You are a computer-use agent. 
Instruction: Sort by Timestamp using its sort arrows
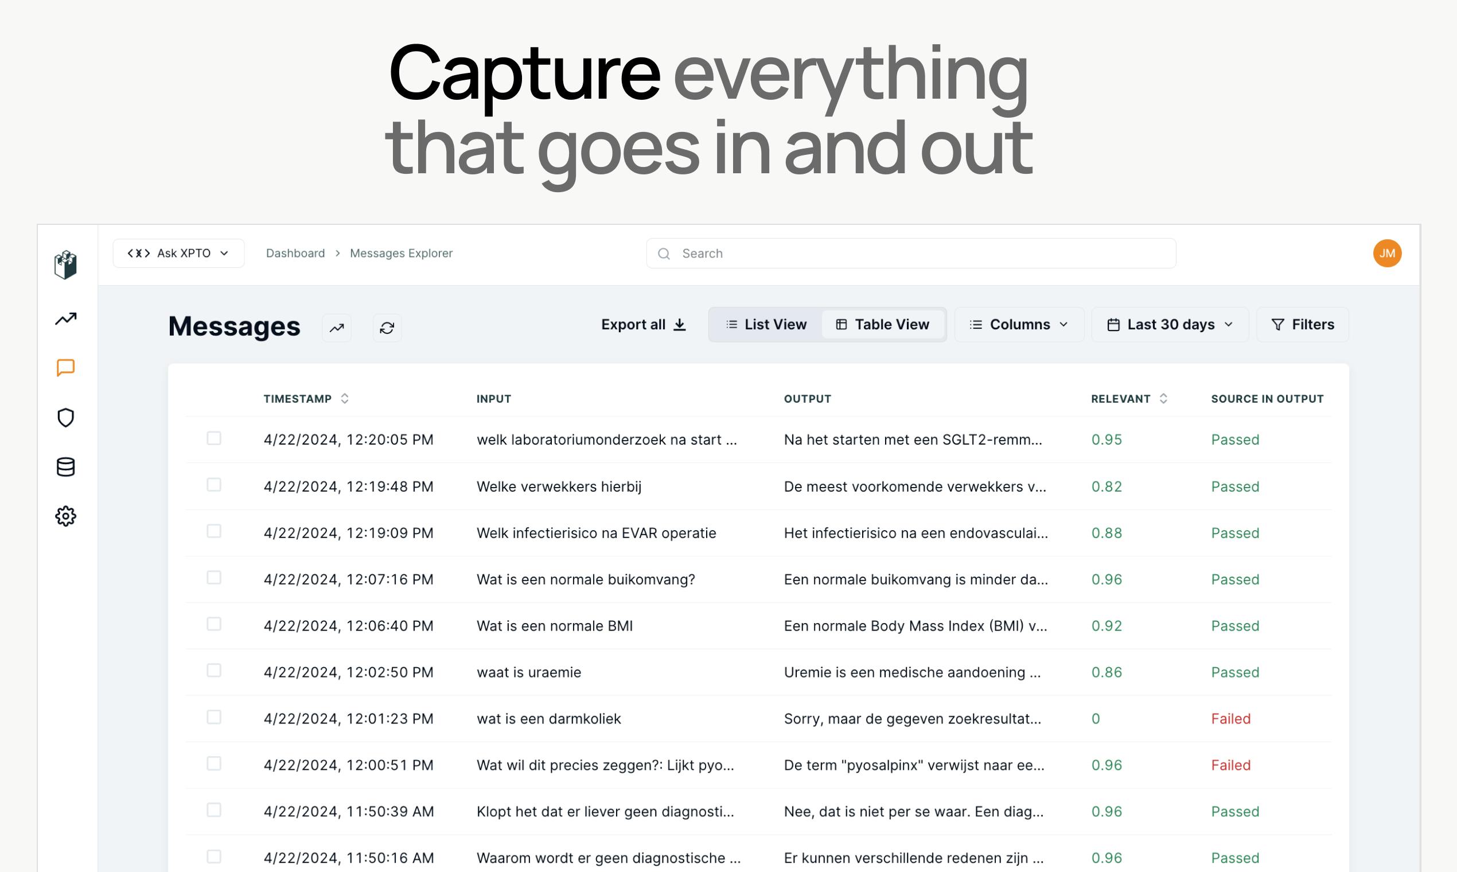[x=345, y=399]
